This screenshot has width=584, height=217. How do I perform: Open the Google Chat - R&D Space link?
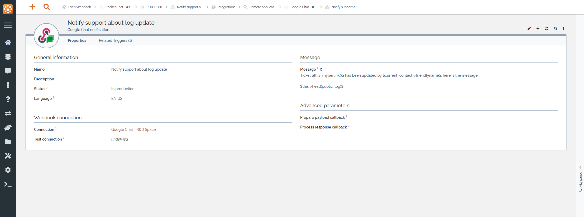[x=133, y=130]
